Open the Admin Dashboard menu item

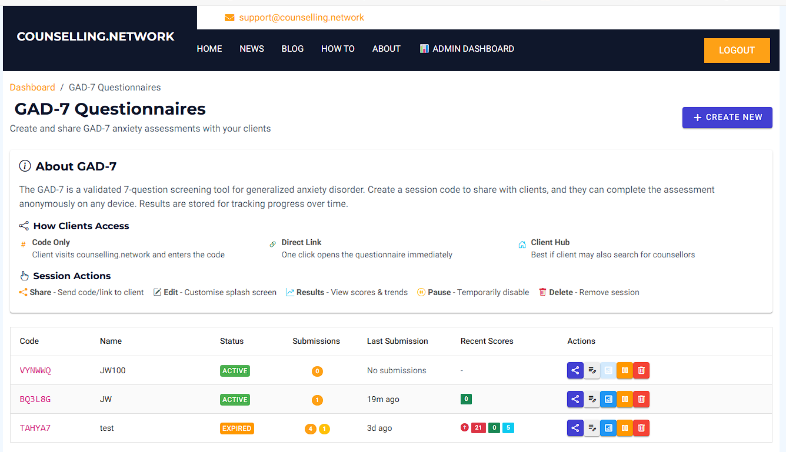pyautogui.click(x=467, y=49)
